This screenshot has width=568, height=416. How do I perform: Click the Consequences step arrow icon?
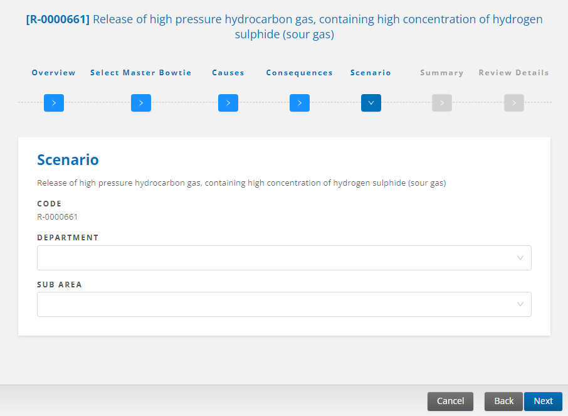pyautogui.click(x=299, y=103)
